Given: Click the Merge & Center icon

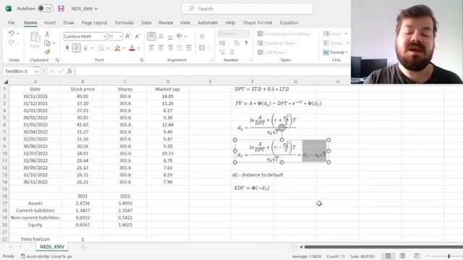Looking at the screenshot, I should [202, 48].
